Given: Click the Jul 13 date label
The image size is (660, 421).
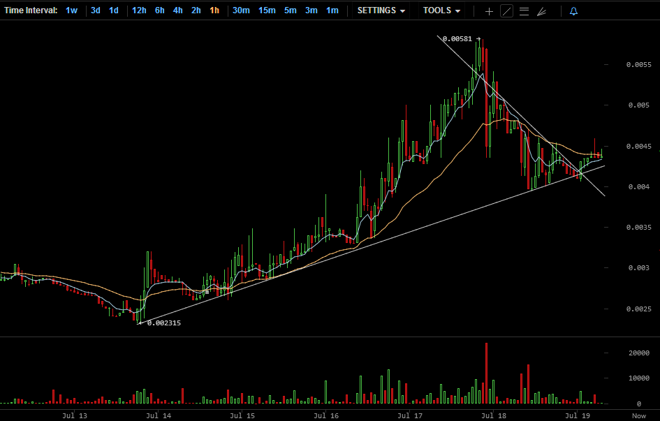Looking at the screenshot, I should coord(75,415).
